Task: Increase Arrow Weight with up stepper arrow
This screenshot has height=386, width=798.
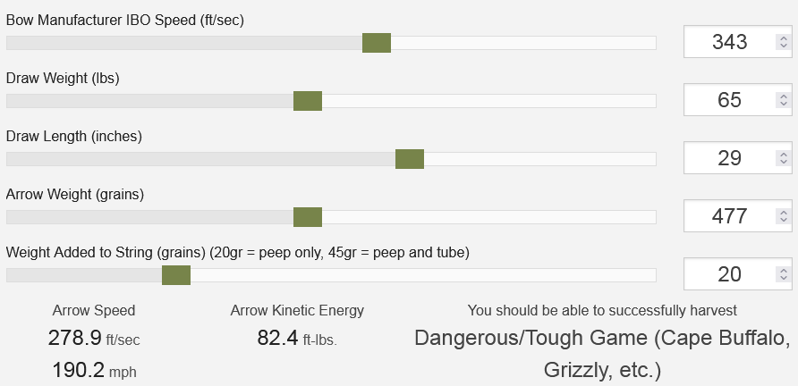Action: tap(784, 213)
